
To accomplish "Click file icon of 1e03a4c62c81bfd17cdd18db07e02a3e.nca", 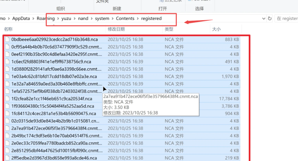I will click(x=7, y=76).
